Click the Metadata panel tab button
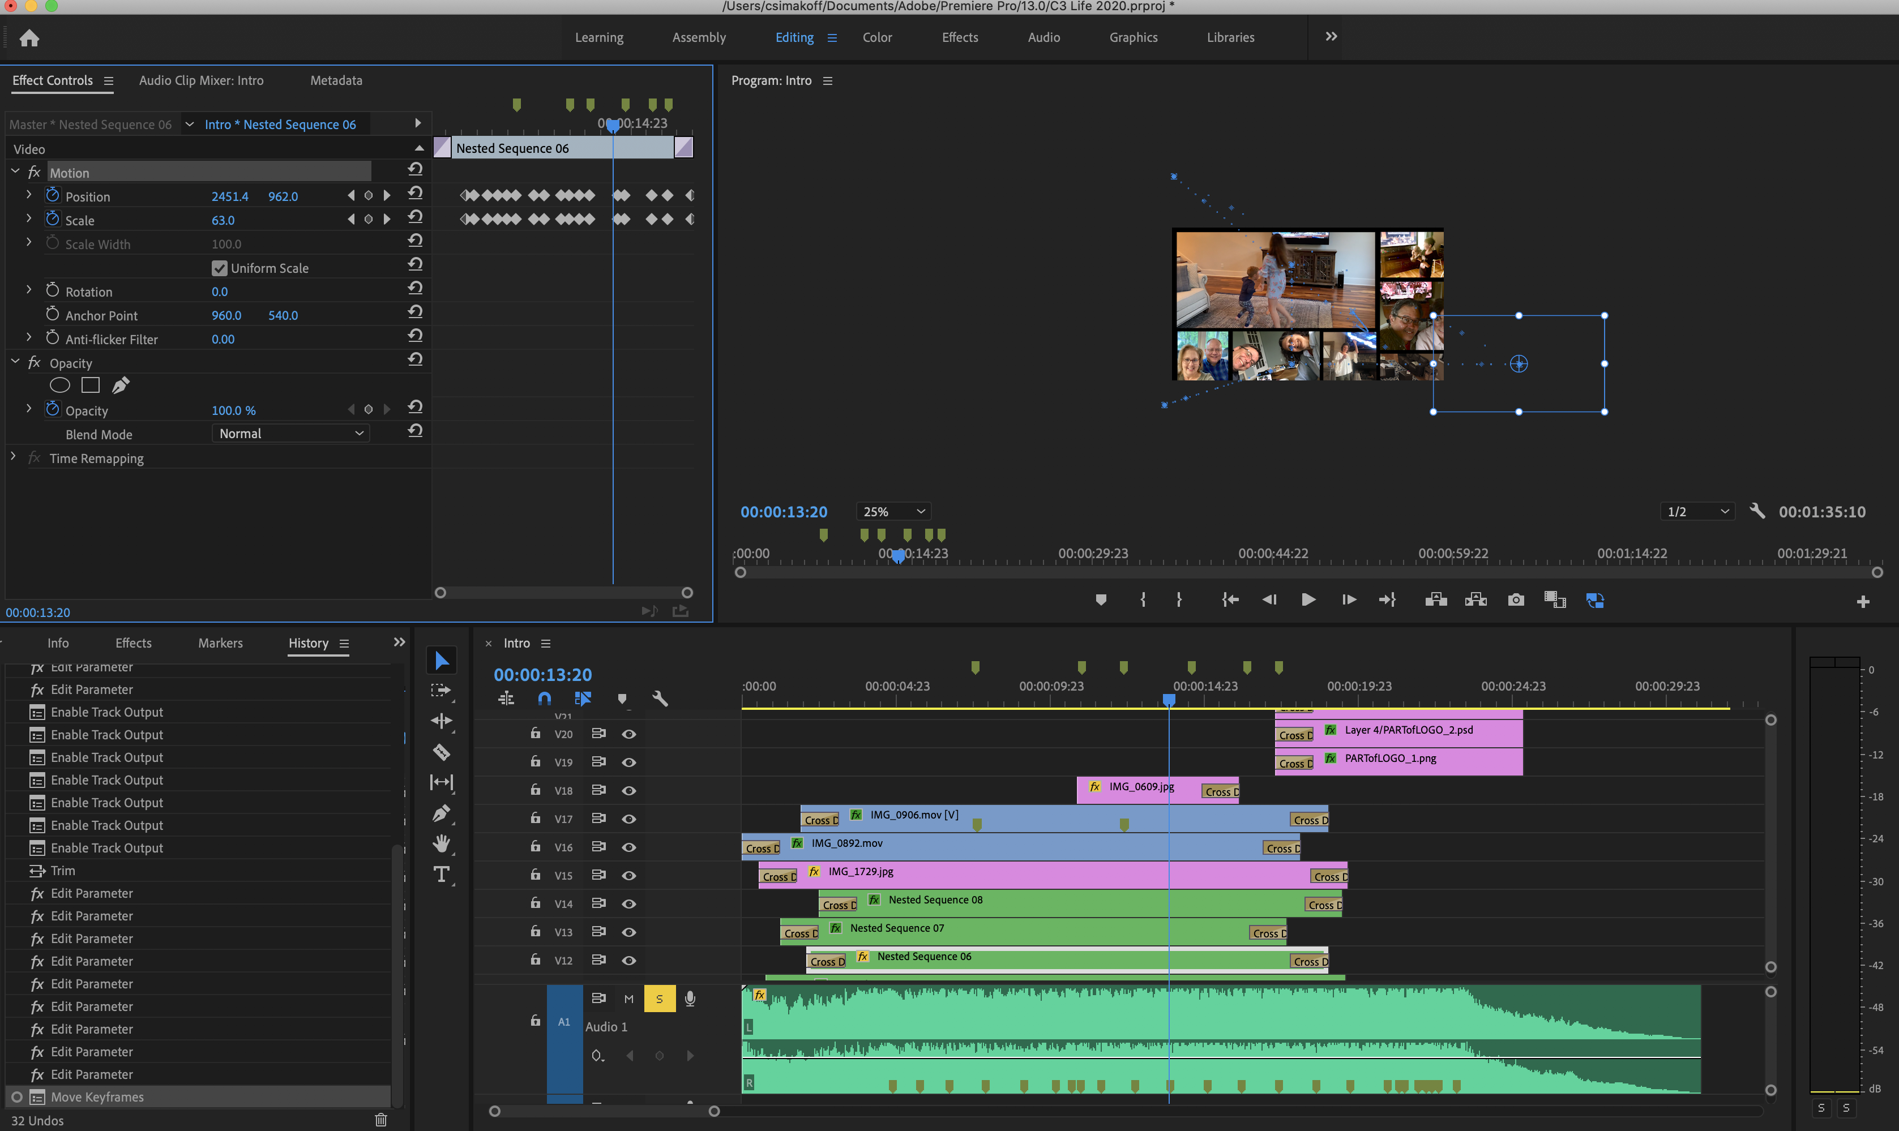This screenshot has width=1899, height=1131. [x=335, y=79]
